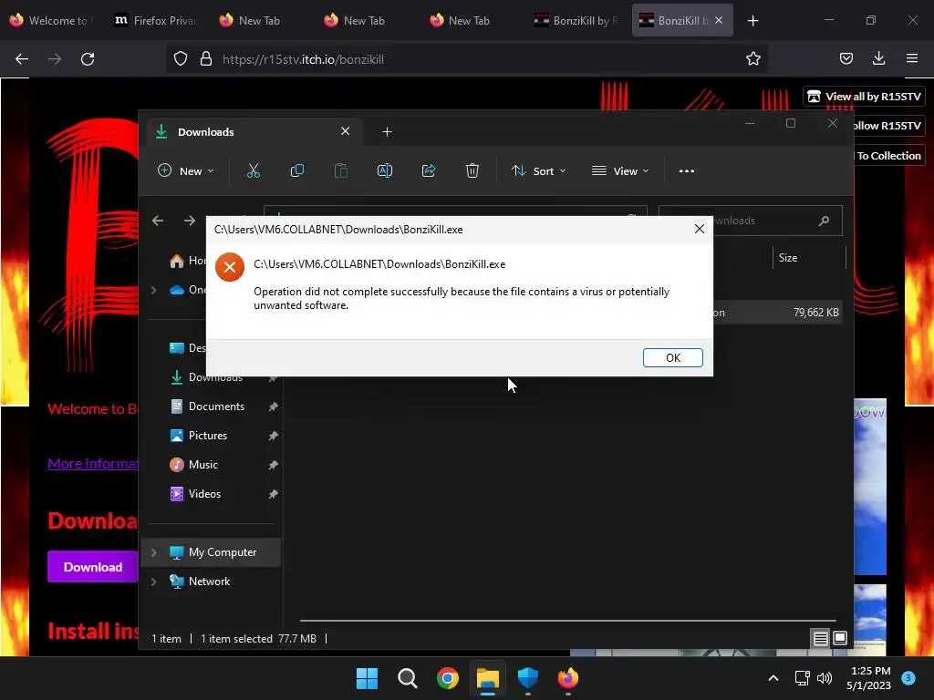This screenshot has width=934, height=700.
Task: Open Windows Security shield on taskbar
Action: 528,678
